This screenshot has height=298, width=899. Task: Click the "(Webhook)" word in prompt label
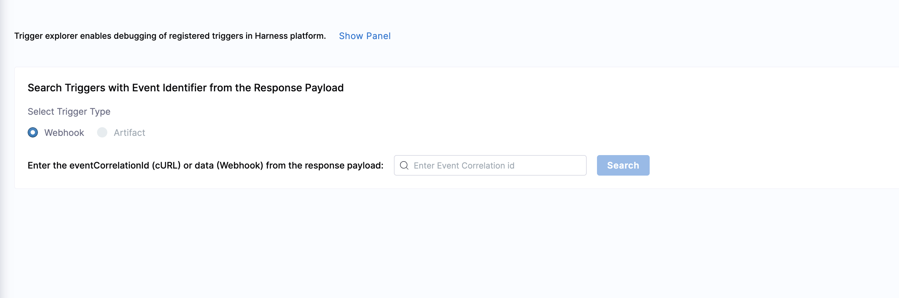(x=239, y=165)
